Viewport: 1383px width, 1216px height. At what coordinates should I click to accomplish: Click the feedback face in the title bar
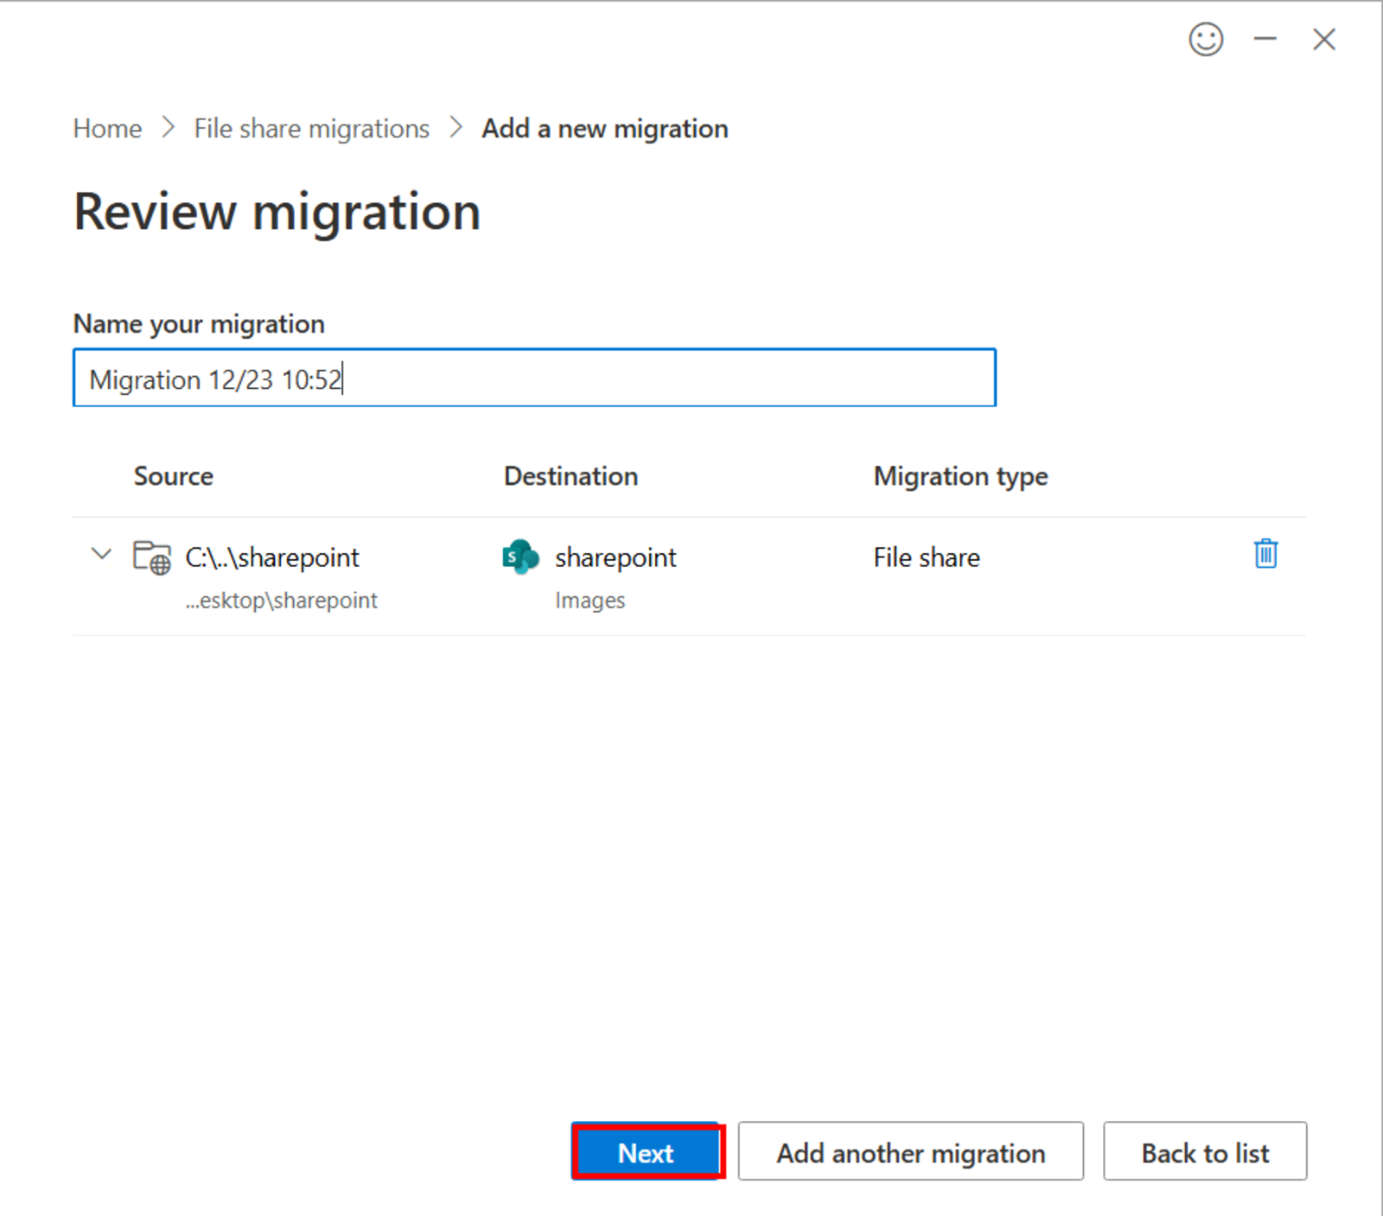coord(1207,39)
